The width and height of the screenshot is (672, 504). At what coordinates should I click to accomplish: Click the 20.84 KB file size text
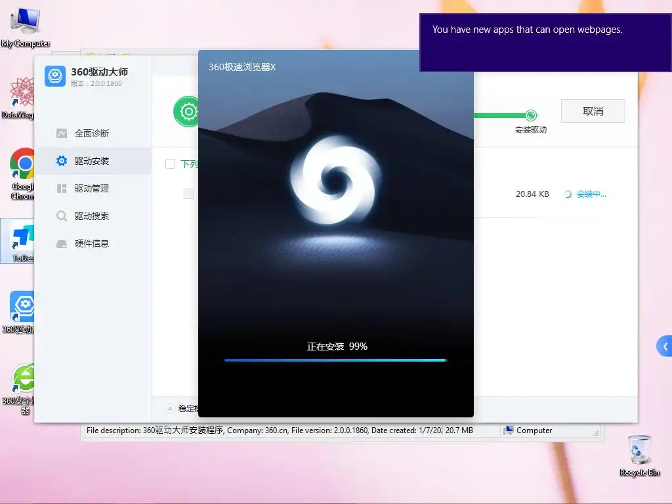point(532,194)
